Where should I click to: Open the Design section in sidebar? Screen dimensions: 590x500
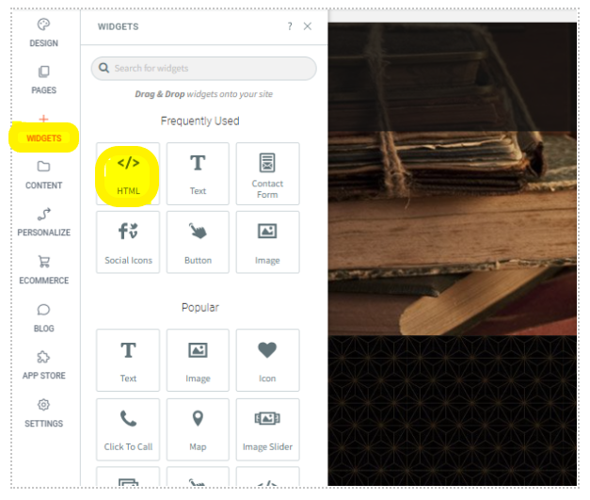pos(43,33)
